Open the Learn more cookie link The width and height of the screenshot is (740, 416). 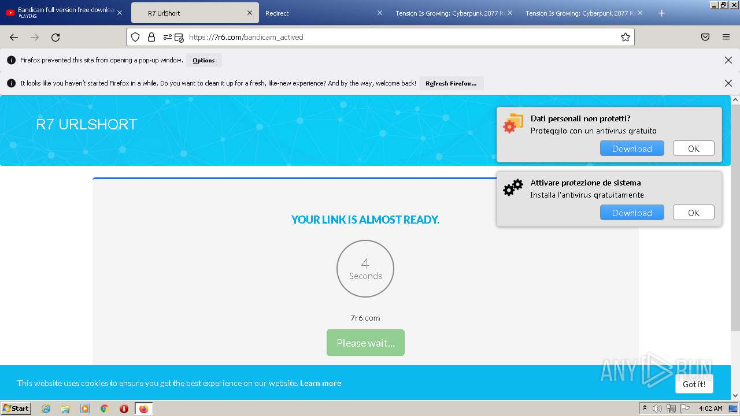click(x=320, y=383)
